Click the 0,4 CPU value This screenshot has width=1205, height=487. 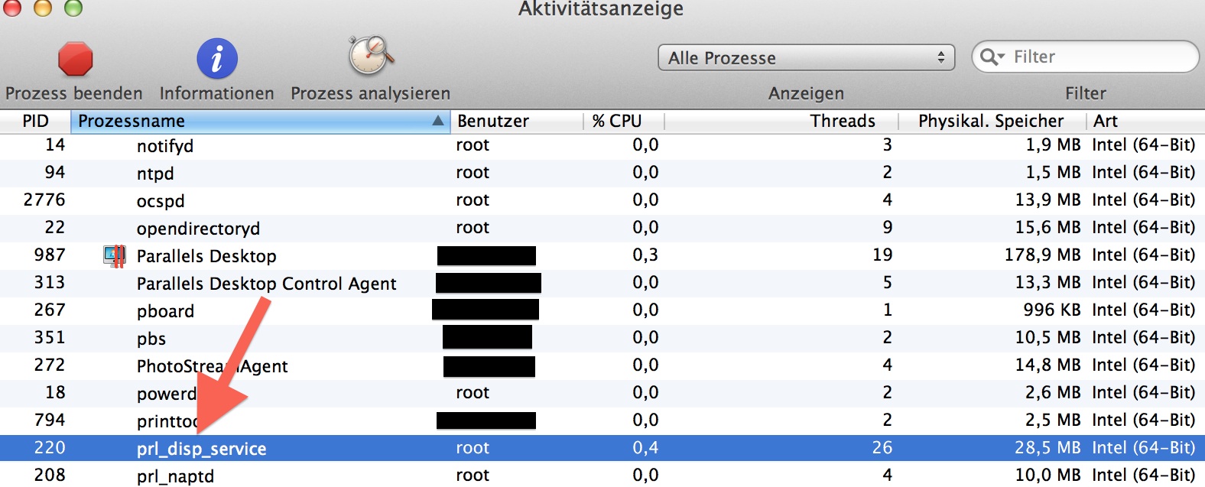645,448
